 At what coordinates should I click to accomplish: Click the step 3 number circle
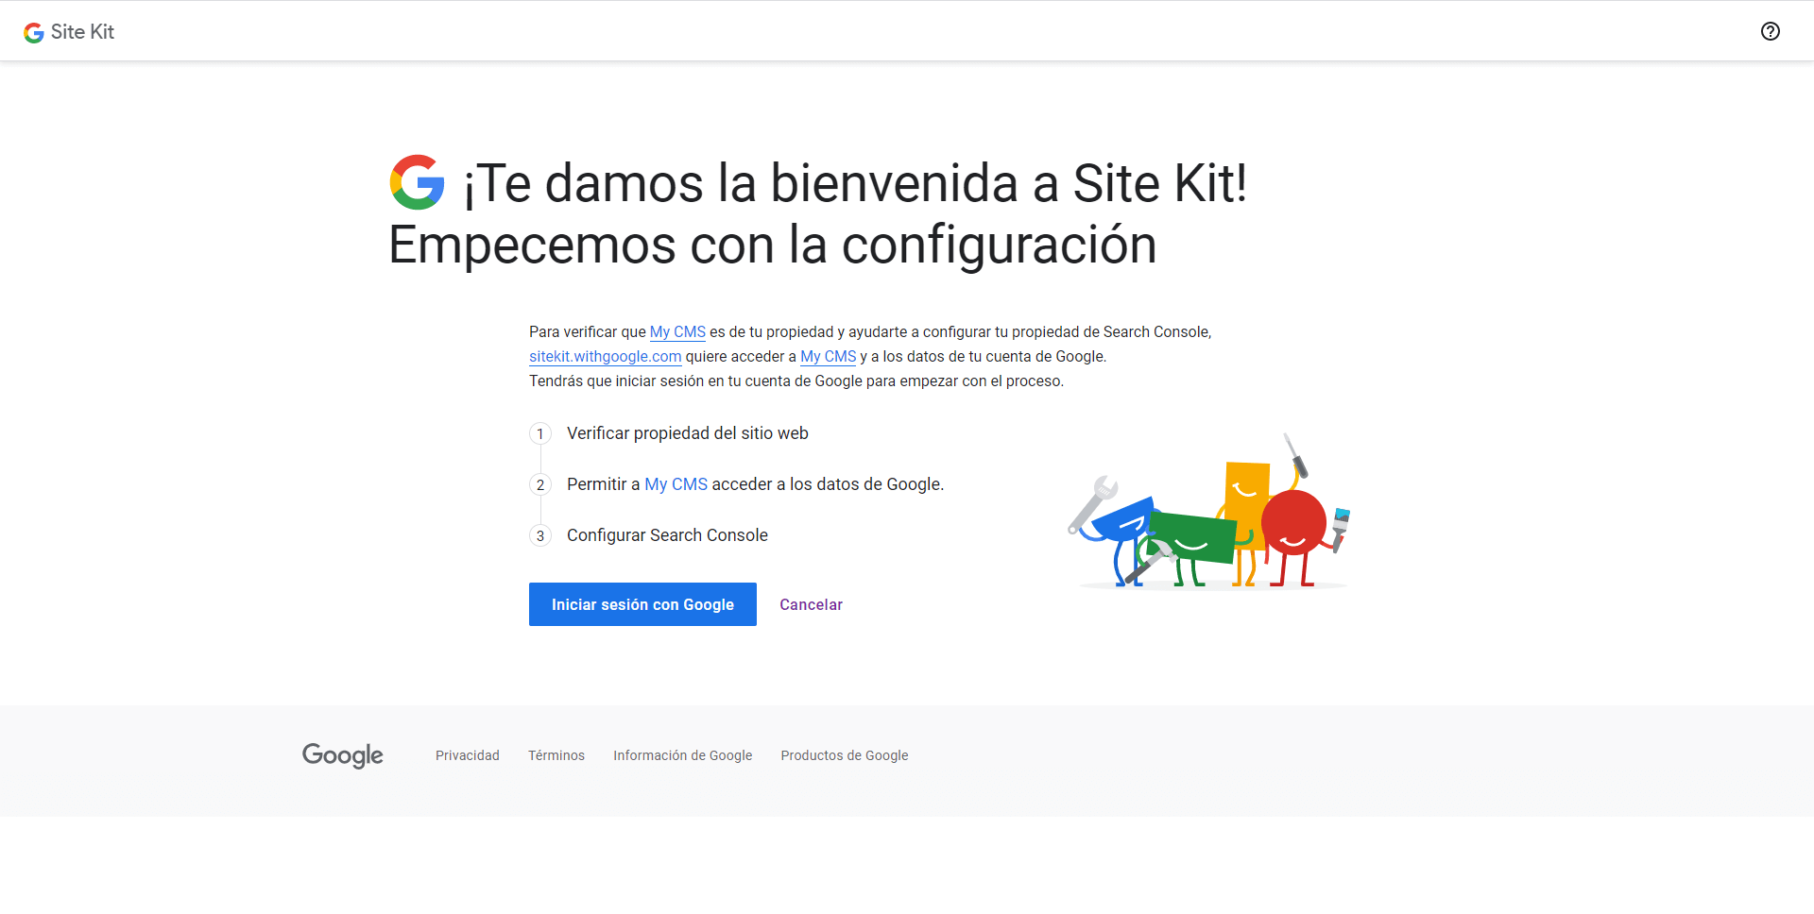(540, 535)
